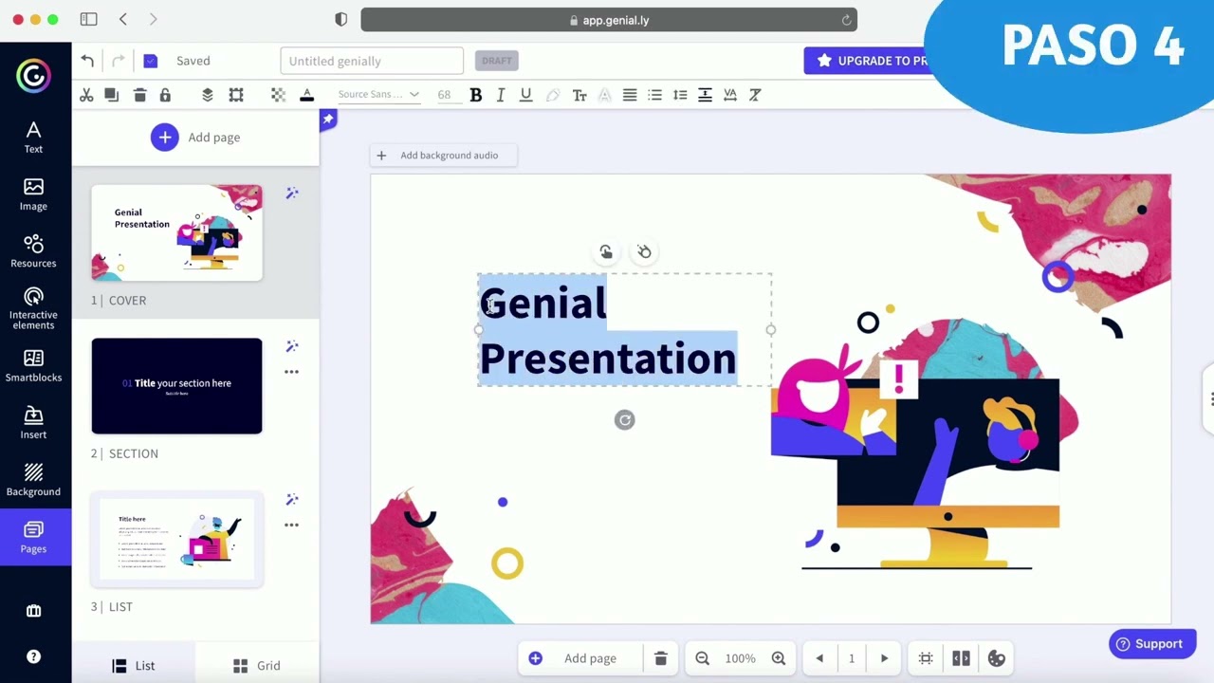Open the Image sidebar panel
Image resolution: width=1214 pixels, height=683 pixels.
click(x=33, y=194)
